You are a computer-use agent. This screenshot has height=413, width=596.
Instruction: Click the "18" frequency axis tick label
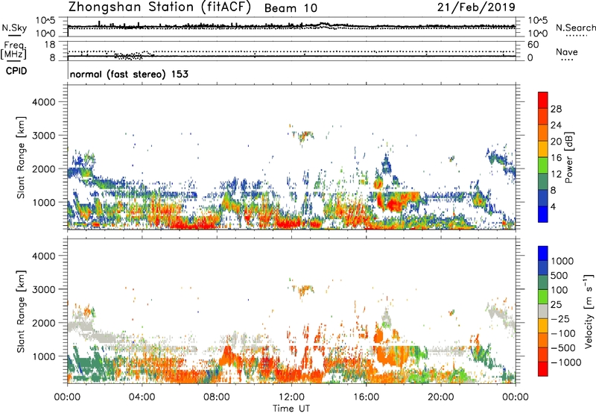pos(50,45)
